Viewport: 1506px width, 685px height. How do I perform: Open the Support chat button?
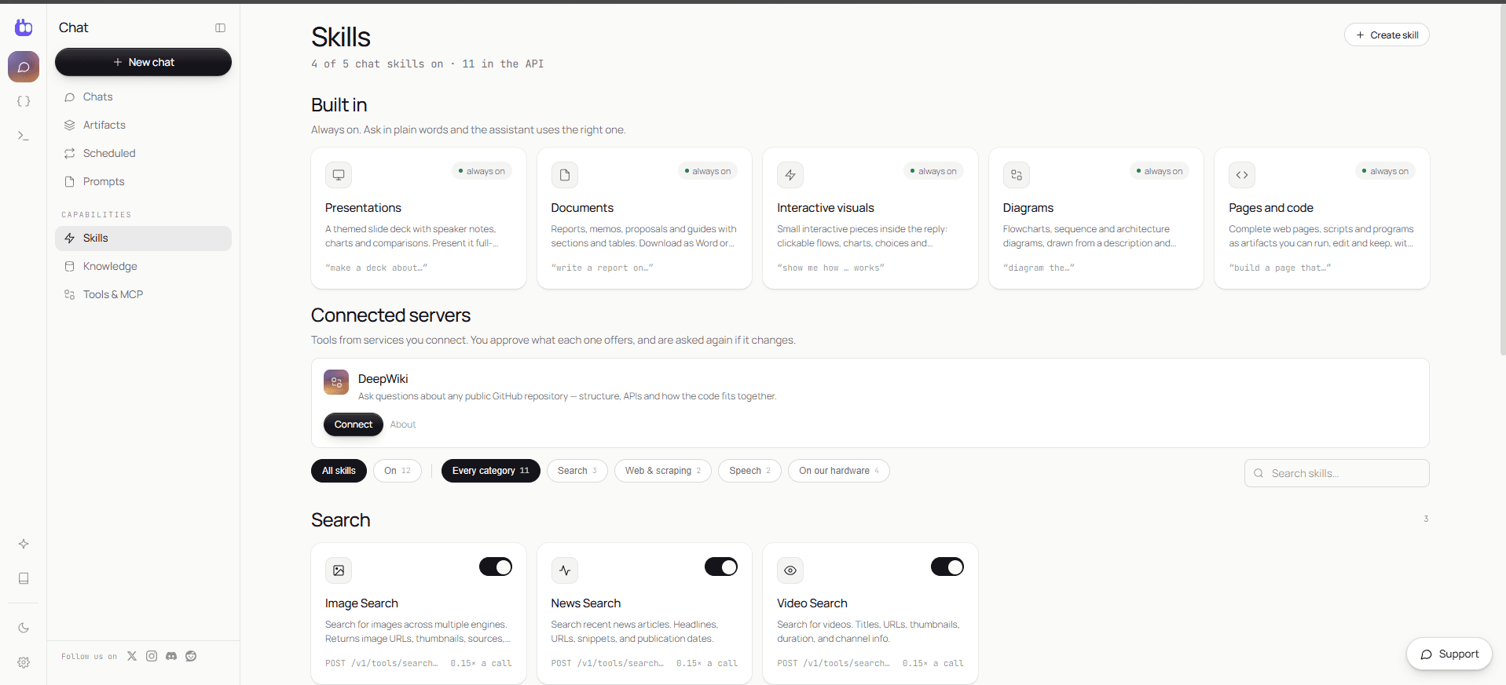click(x=1449, y=654)
